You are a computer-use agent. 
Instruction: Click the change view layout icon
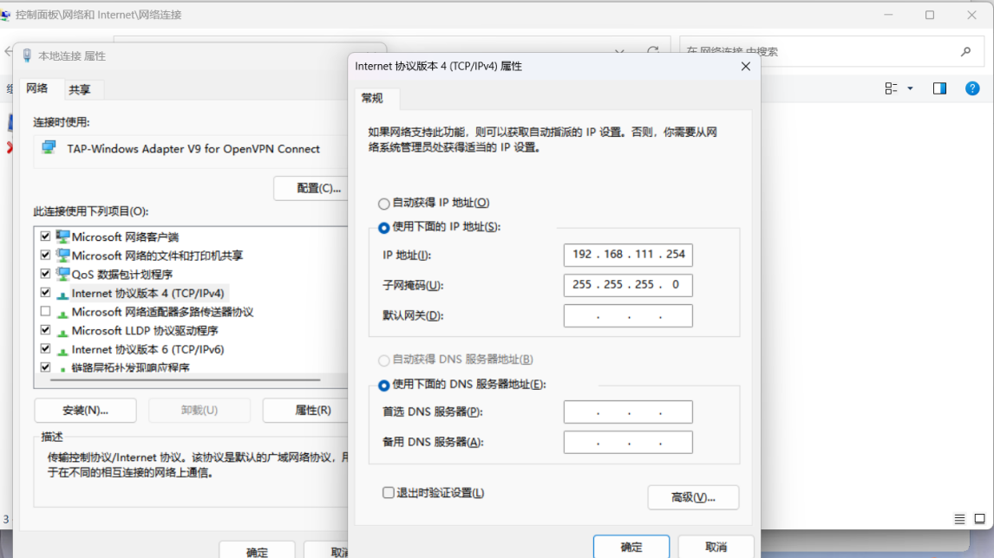coord(891,88)
